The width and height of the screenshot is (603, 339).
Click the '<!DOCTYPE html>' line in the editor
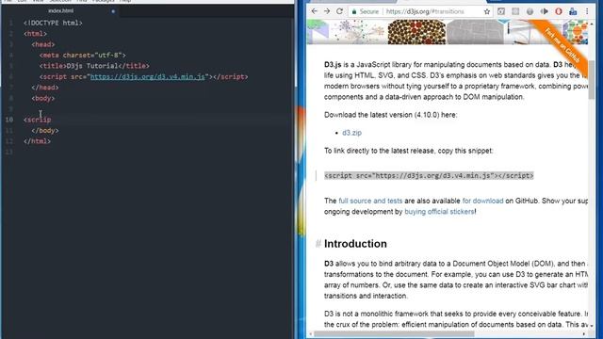(x=53, y=23)
